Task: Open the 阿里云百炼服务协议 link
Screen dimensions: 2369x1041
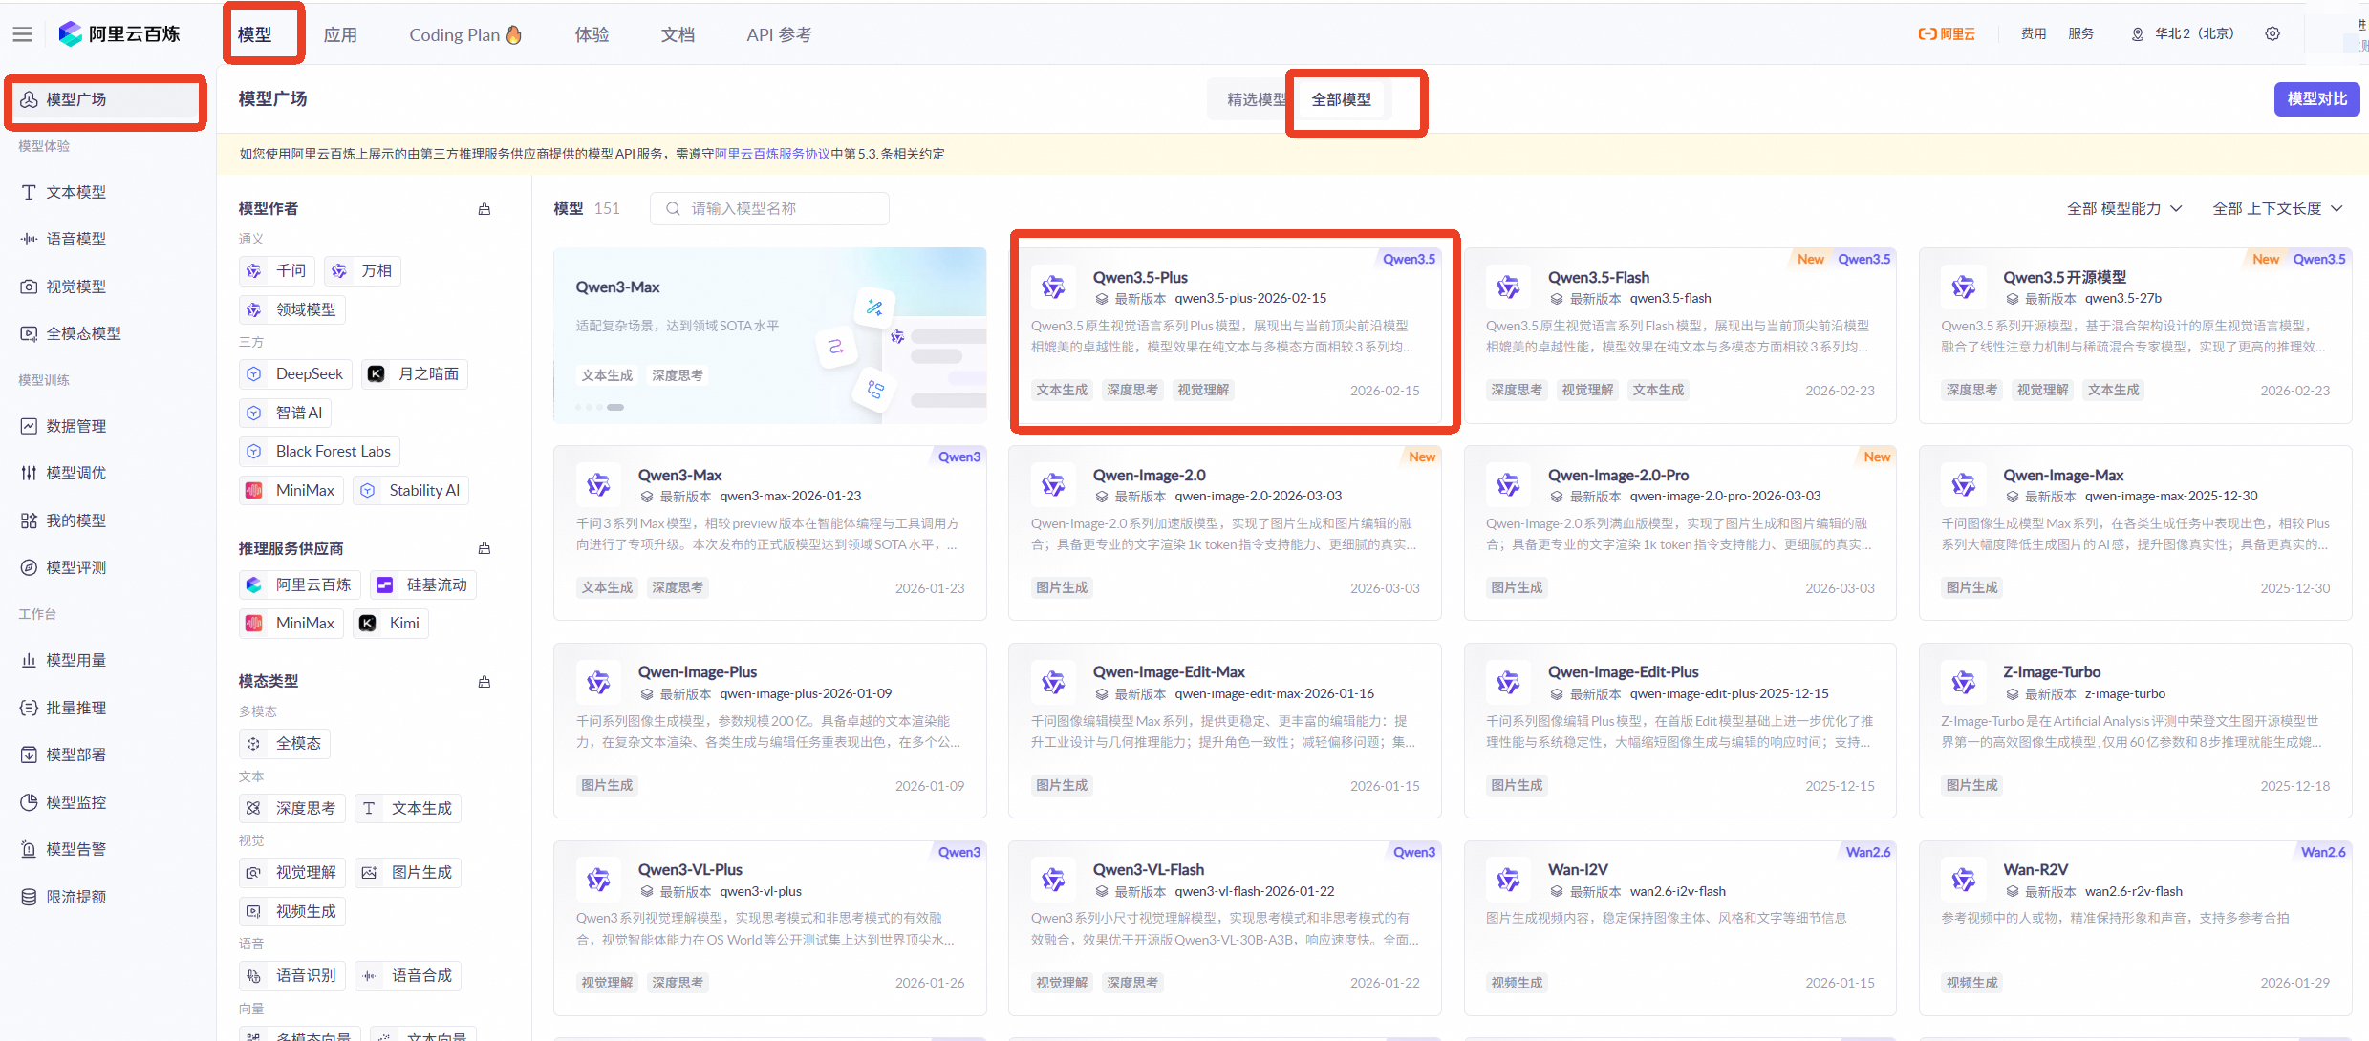Action: pos(772,154)
